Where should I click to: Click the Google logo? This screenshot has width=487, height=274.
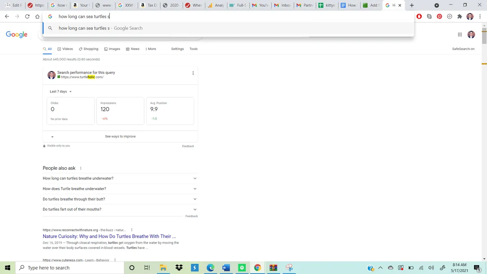[17, 35]
